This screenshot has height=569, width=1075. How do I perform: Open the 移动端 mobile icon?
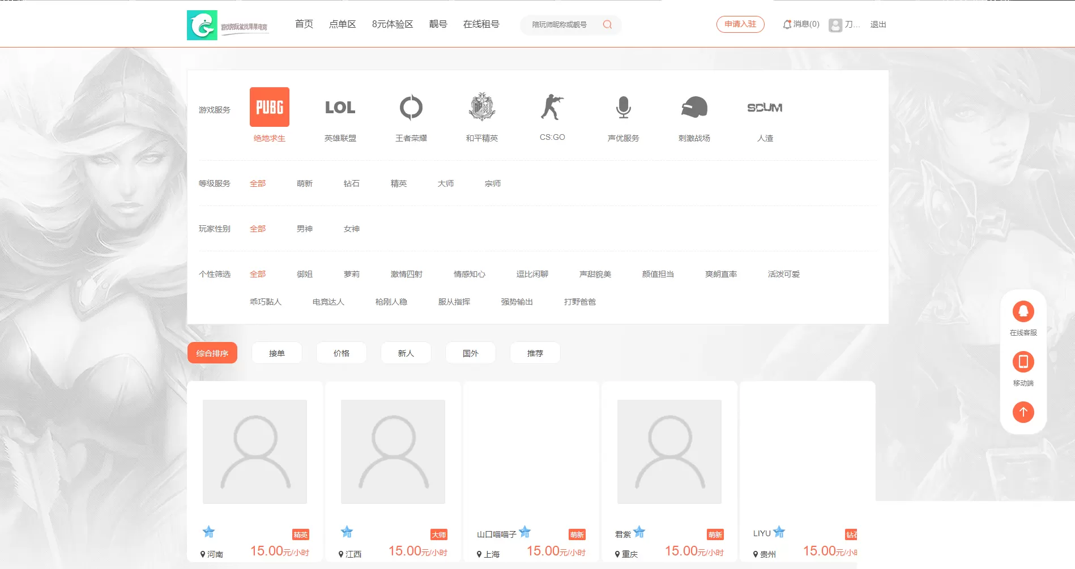tap(1023, 362)
